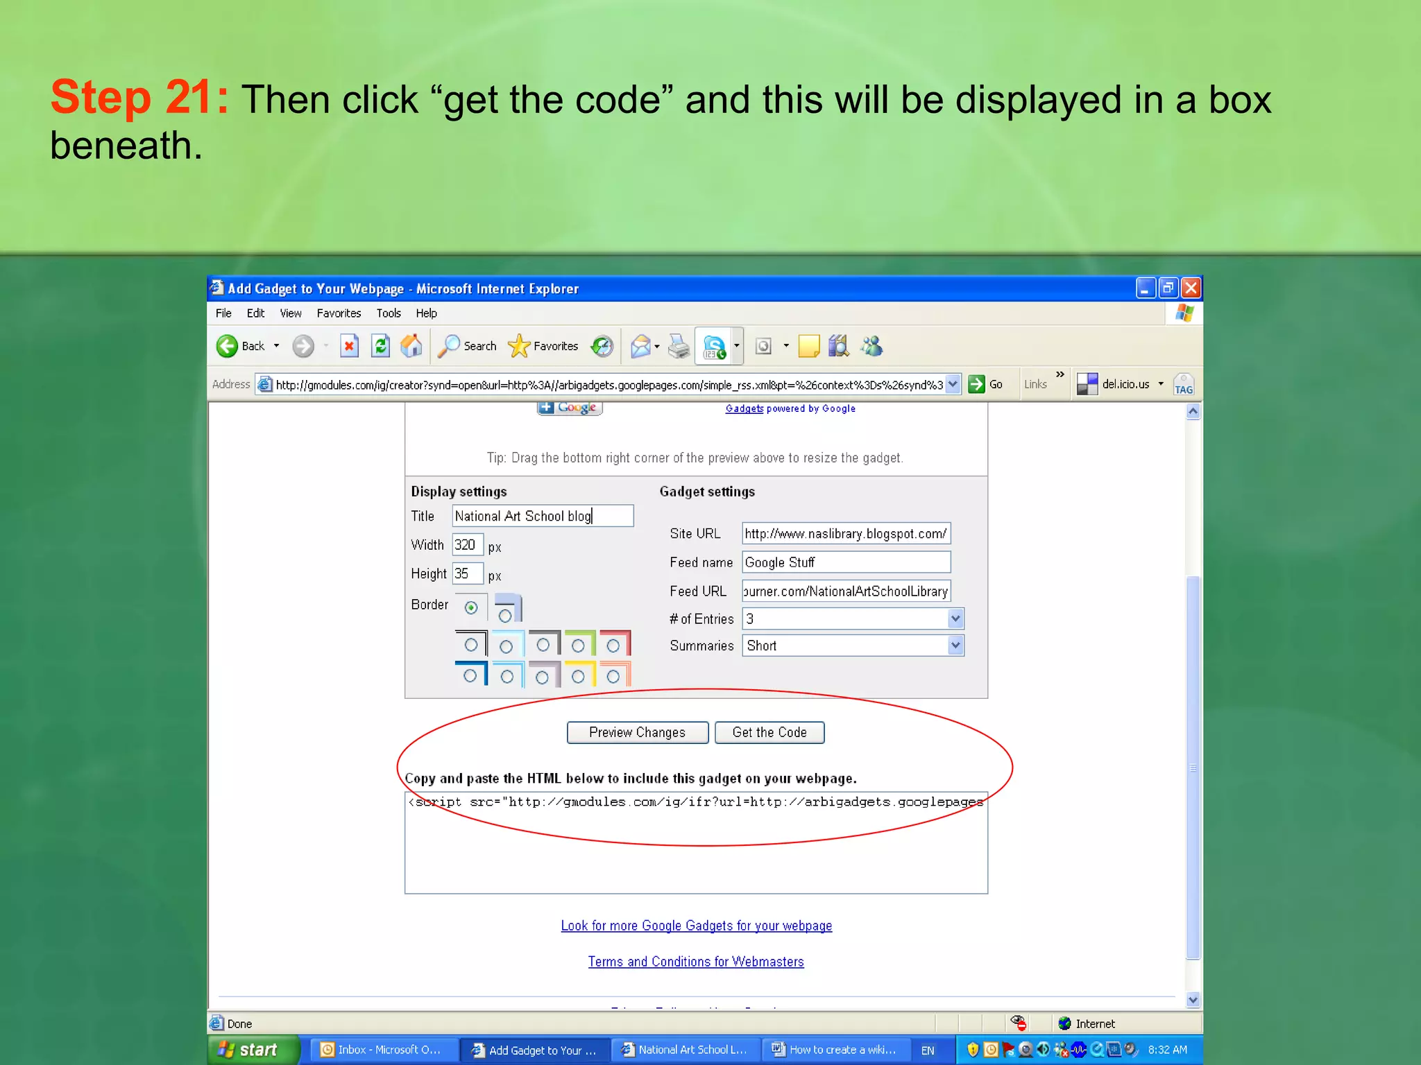Open Favorites star toolbar button
The image size is (1421, 1065).
click(543, 346)
